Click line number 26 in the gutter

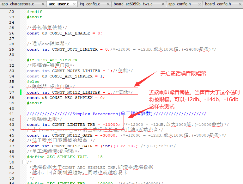[x=12, y=33]
